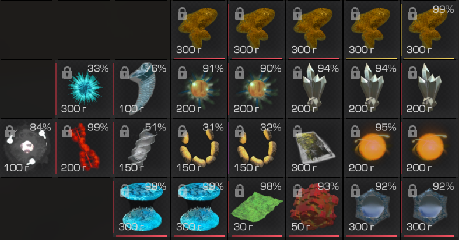Select the red cube cluster artifact 93%

click(314, 207)
